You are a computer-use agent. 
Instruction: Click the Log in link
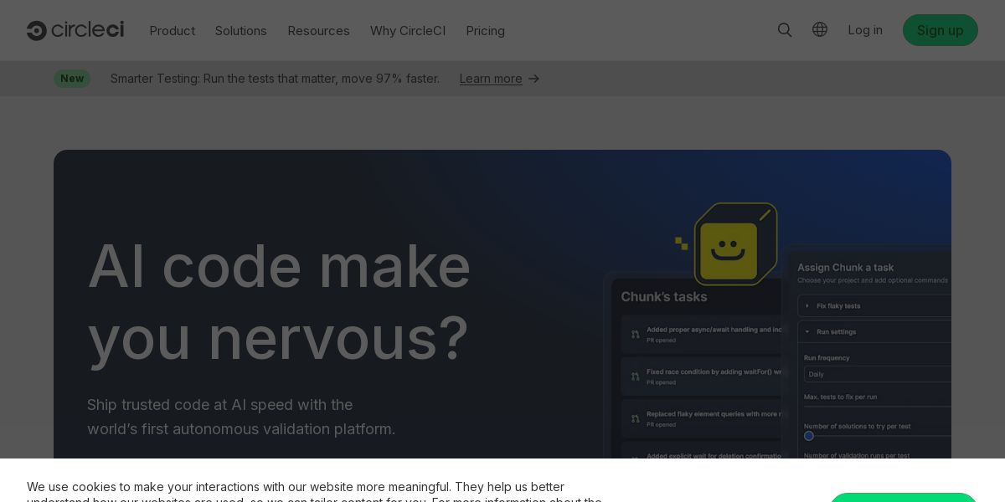point(865,30)
